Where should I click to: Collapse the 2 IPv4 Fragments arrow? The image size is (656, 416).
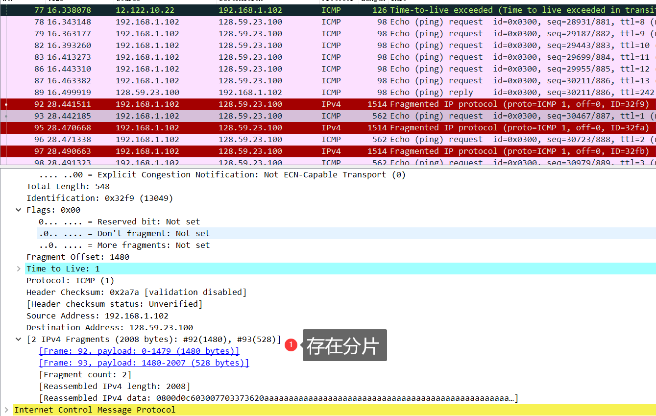point(19,339)
